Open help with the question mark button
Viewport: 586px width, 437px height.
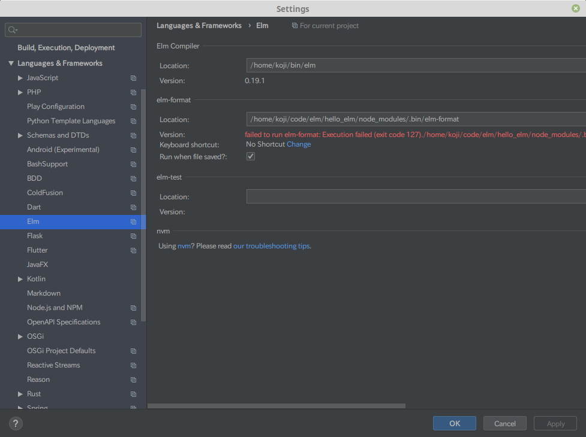click(16, 423)
